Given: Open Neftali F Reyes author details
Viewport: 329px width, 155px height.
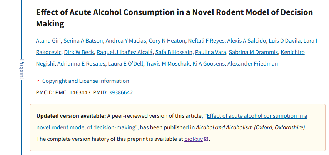Looking at the screenshot, I should pyautogui.click(x=207, y=41).
